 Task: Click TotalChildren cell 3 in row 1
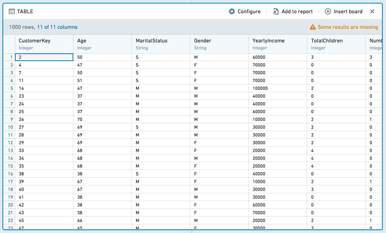pos(336,57)
